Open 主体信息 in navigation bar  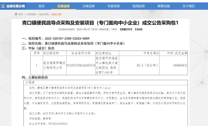click(89, 6)
